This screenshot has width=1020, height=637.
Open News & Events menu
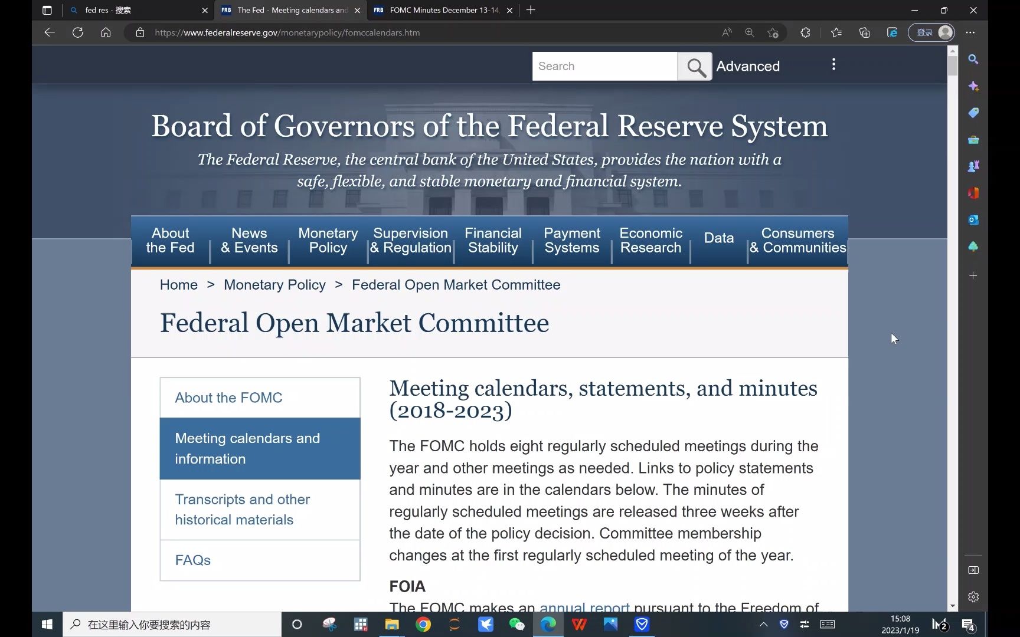point(249,241)
